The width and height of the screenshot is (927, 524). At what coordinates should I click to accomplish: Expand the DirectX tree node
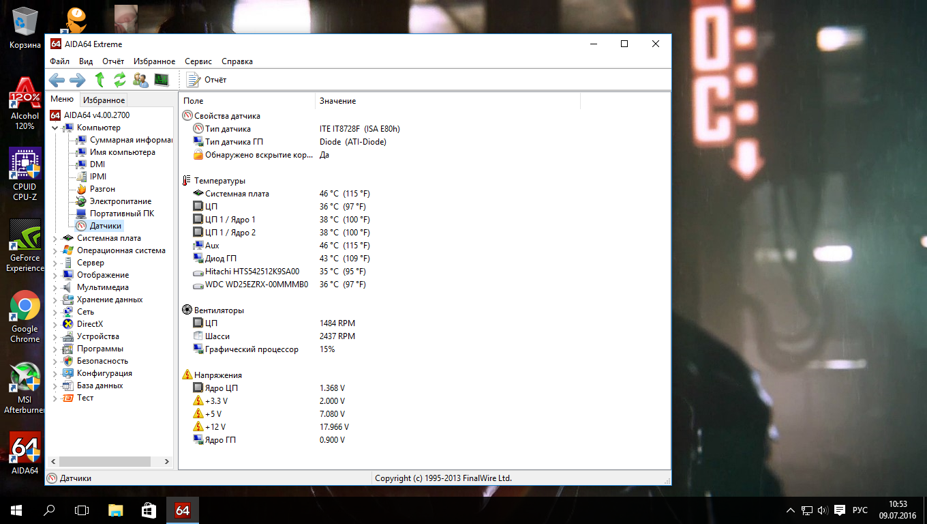coord(55,324)
